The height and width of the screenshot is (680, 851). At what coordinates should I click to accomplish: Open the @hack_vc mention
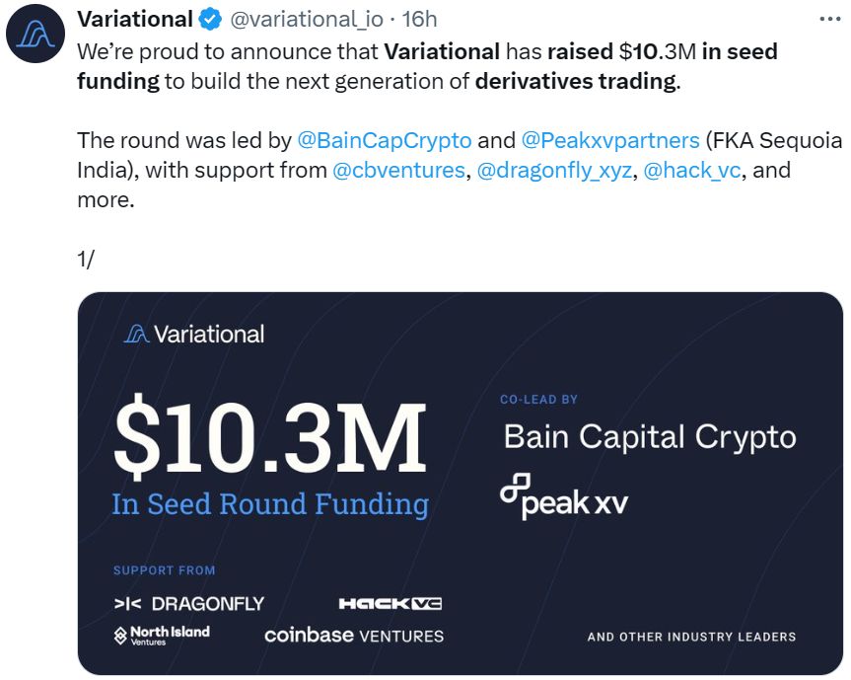692,170
